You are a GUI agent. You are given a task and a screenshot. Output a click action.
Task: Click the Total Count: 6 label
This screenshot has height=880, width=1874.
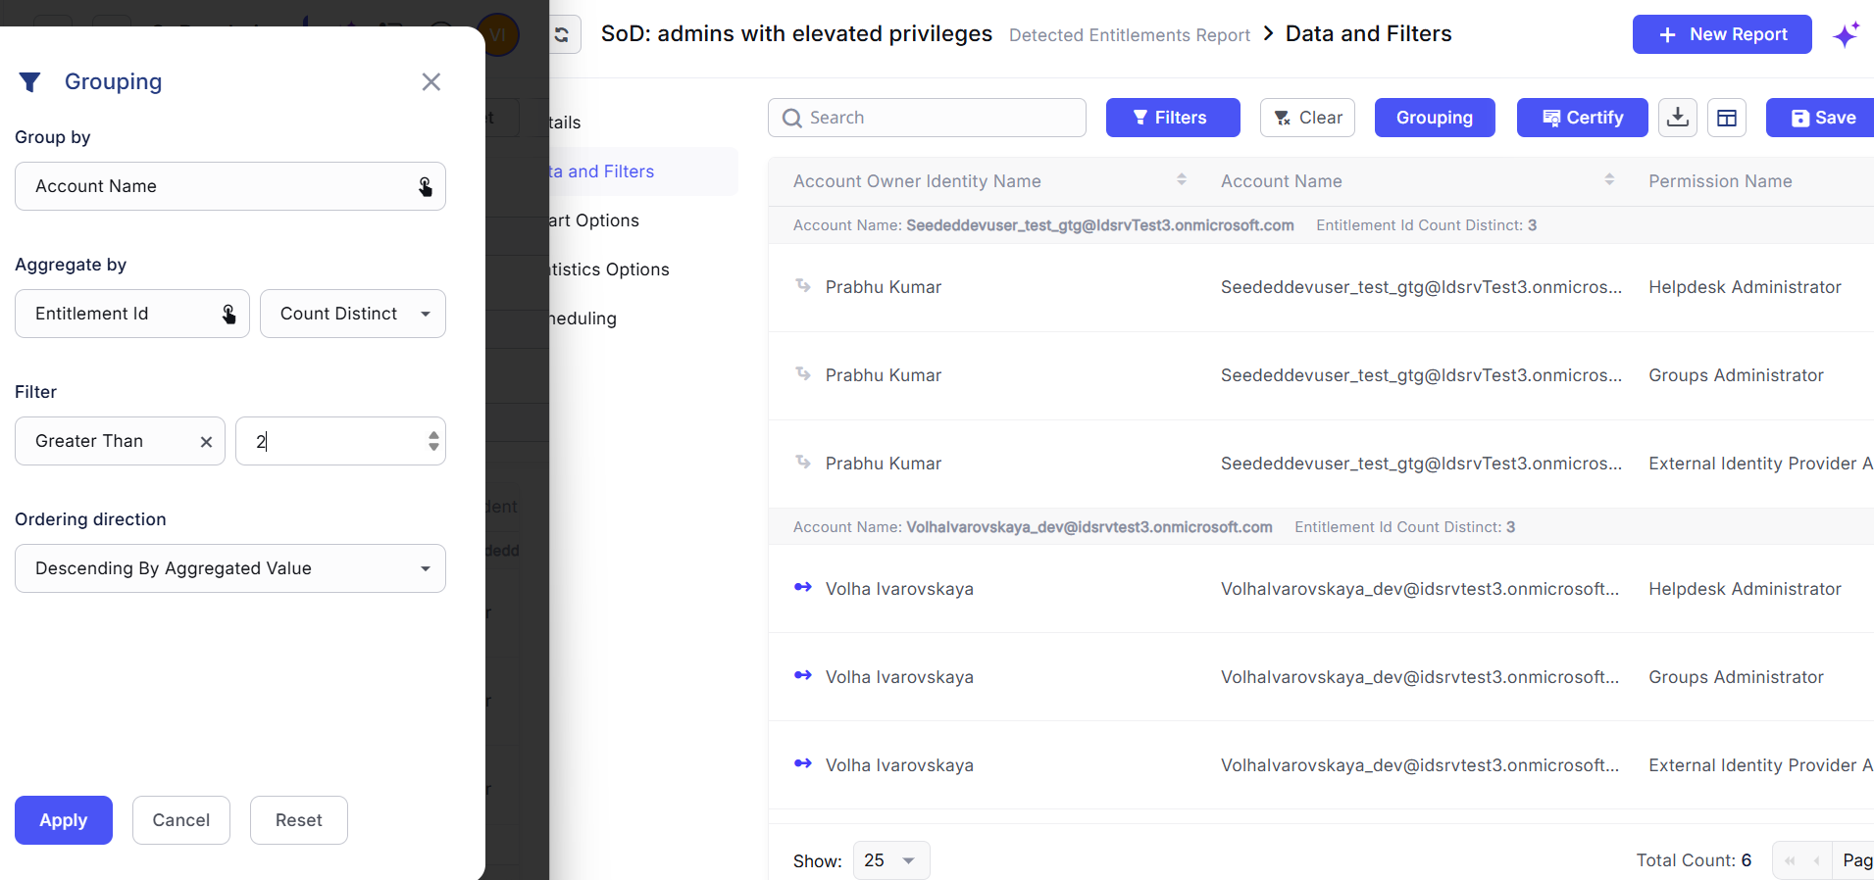[1694, 860]
